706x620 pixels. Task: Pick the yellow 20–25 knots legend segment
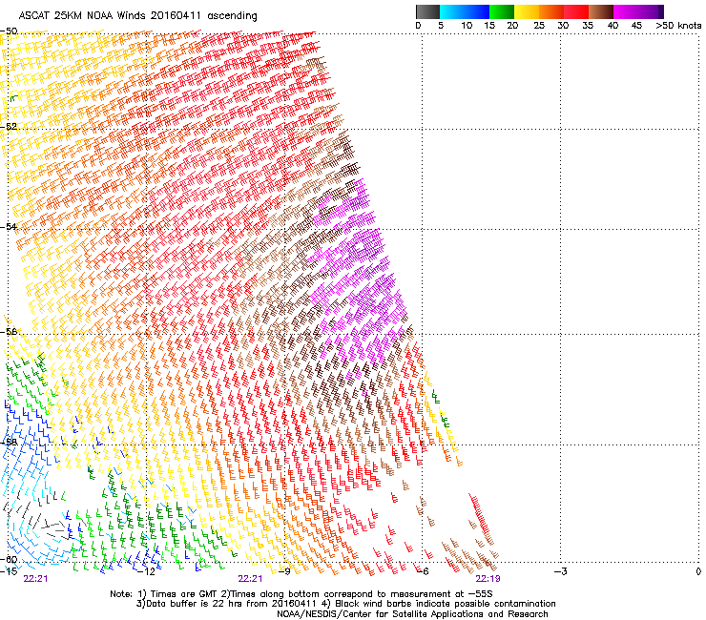527,11
